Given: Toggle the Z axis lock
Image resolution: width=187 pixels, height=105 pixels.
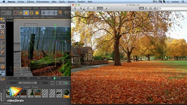Looking at the screenshot, I should pos(54,13).
